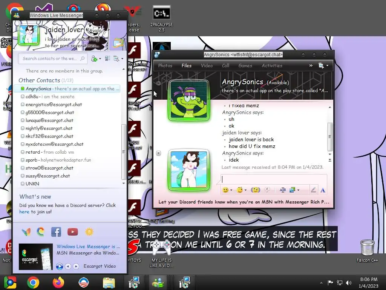Open the email inbox icon in the header
This screenshot has height=290, width=386.
click(x=118, y=43)
